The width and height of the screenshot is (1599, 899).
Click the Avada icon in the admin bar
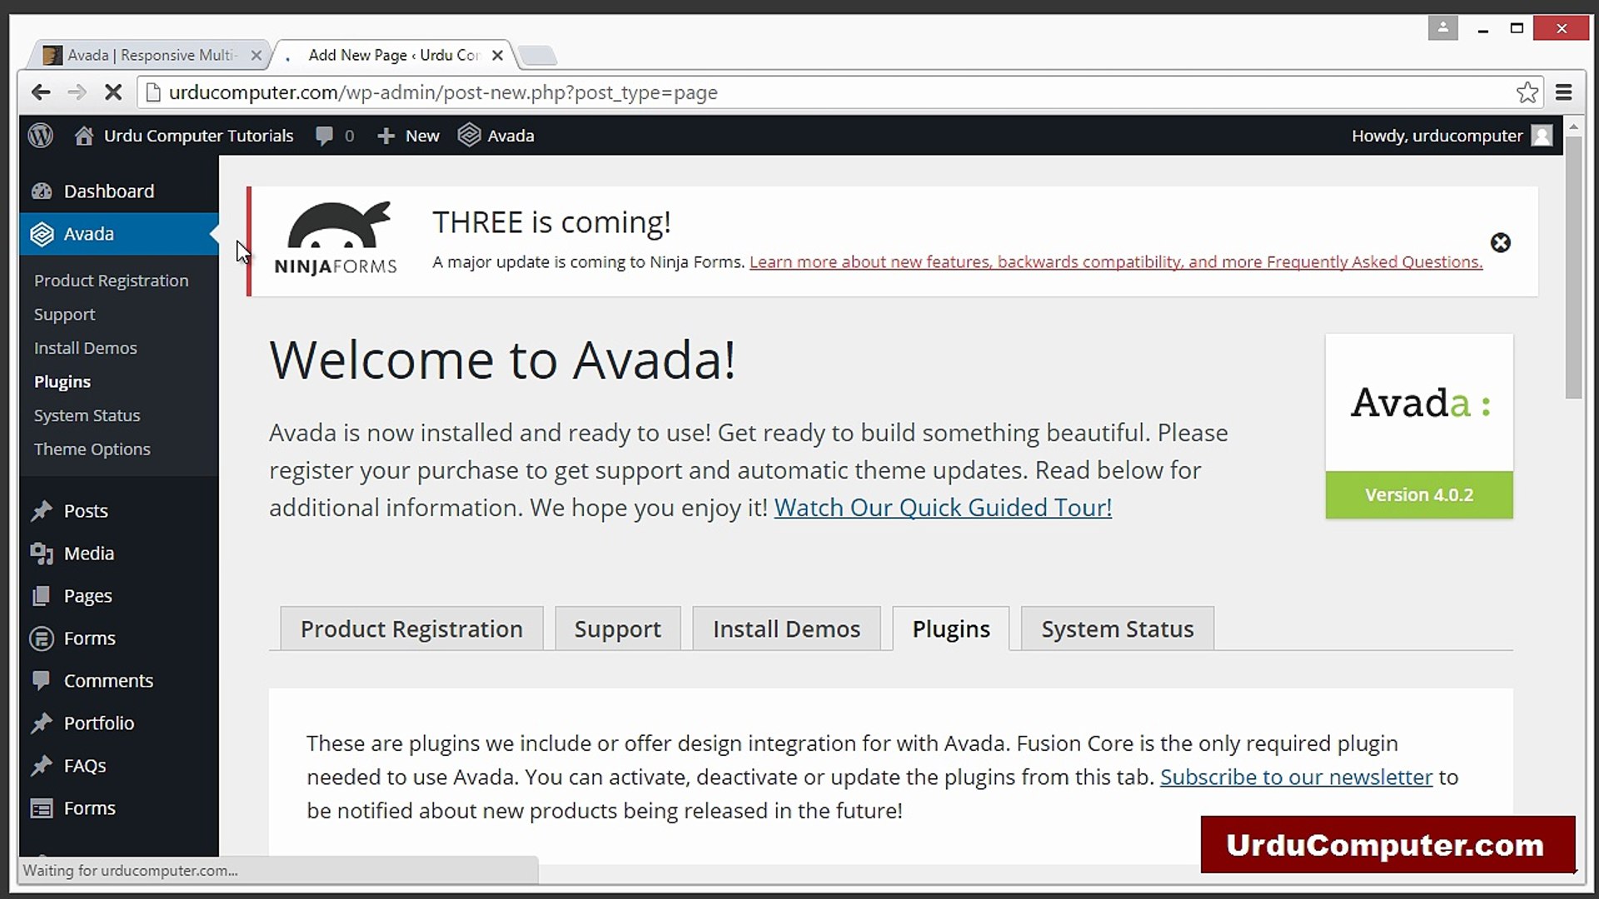470,135
